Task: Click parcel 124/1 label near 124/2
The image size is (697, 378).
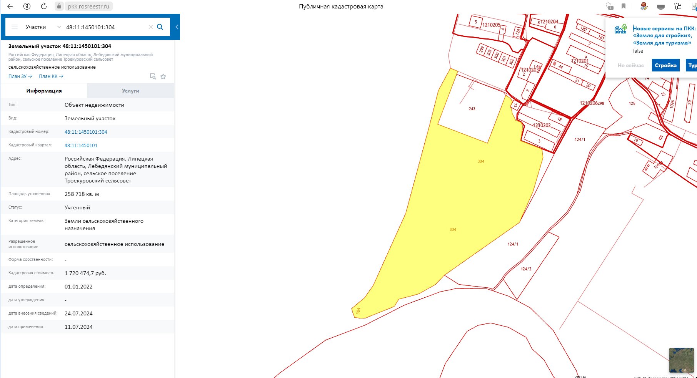Action: pos(513,244)
